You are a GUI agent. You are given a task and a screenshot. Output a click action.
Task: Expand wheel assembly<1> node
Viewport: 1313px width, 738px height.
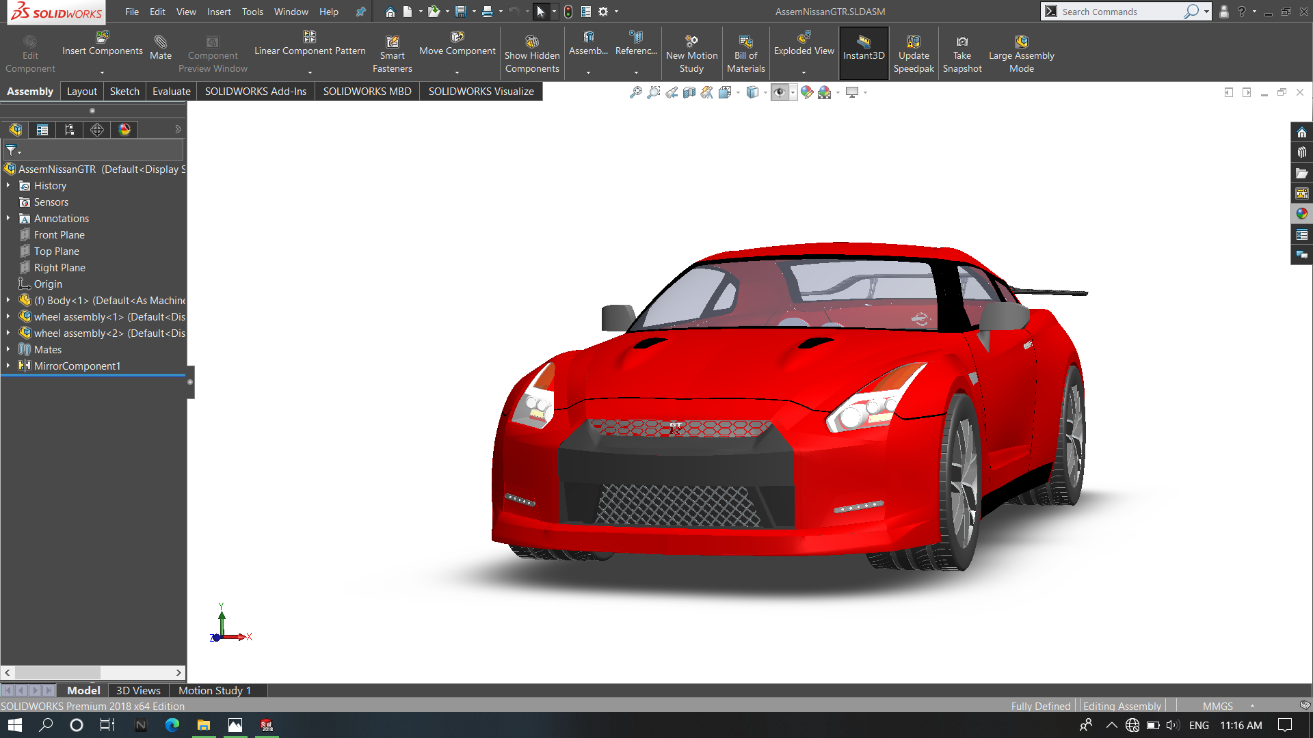(x=8, y=316)
